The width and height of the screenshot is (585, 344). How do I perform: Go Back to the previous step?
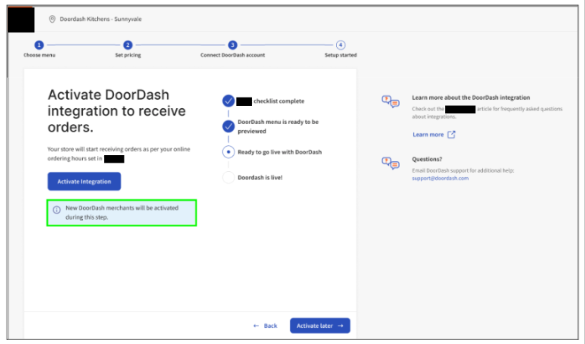[x=265, y=326]
